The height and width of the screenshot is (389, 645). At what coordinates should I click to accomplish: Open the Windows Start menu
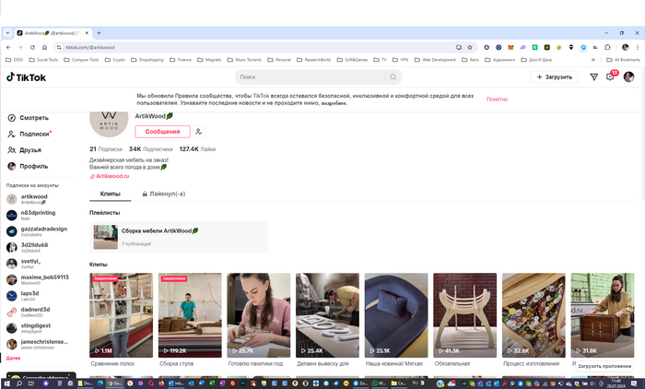pos(6,383)
